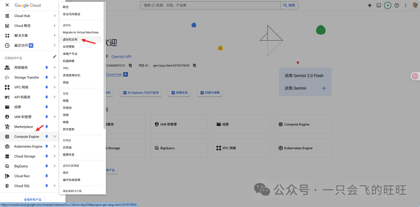
Task: Click the Compute Engine chip icon in sidebar
Action: pos(7,137)
